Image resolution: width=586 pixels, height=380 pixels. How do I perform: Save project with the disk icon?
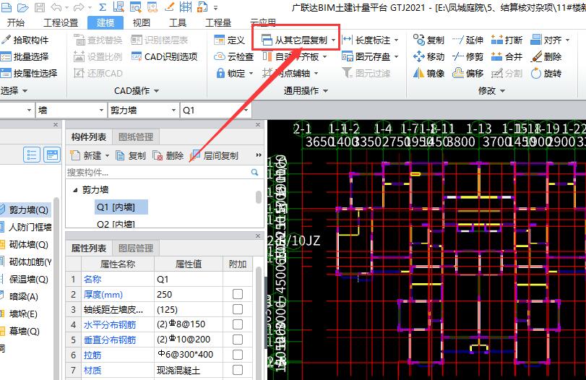(x=40, y=7)
